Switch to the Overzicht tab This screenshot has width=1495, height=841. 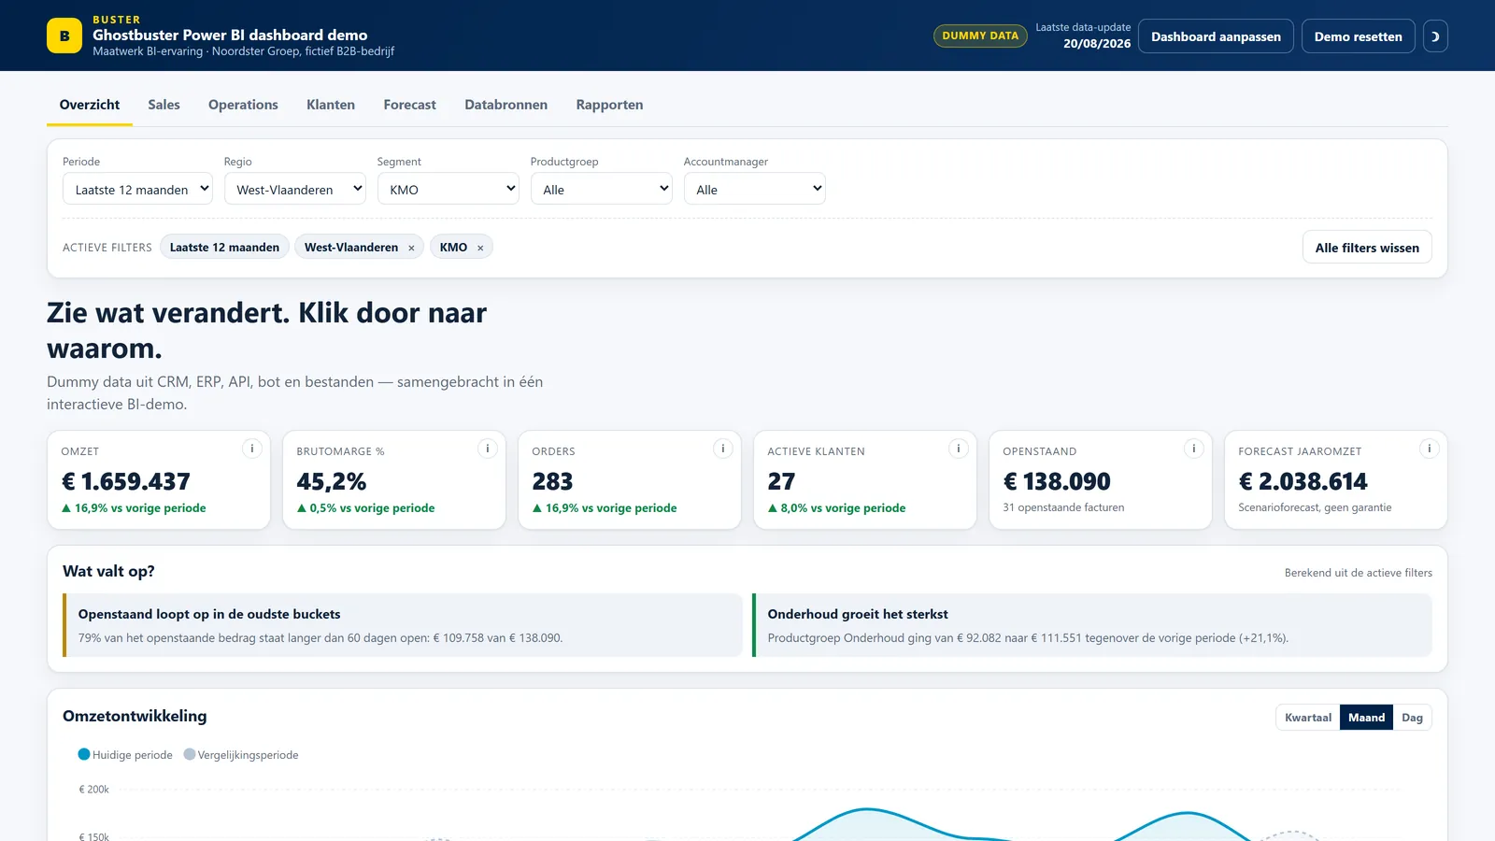pos(90,105)
